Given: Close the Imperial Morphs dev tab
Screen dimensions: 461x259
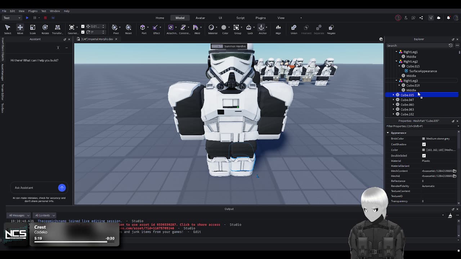Looking at the screenshot, I should tap(116, 39).
